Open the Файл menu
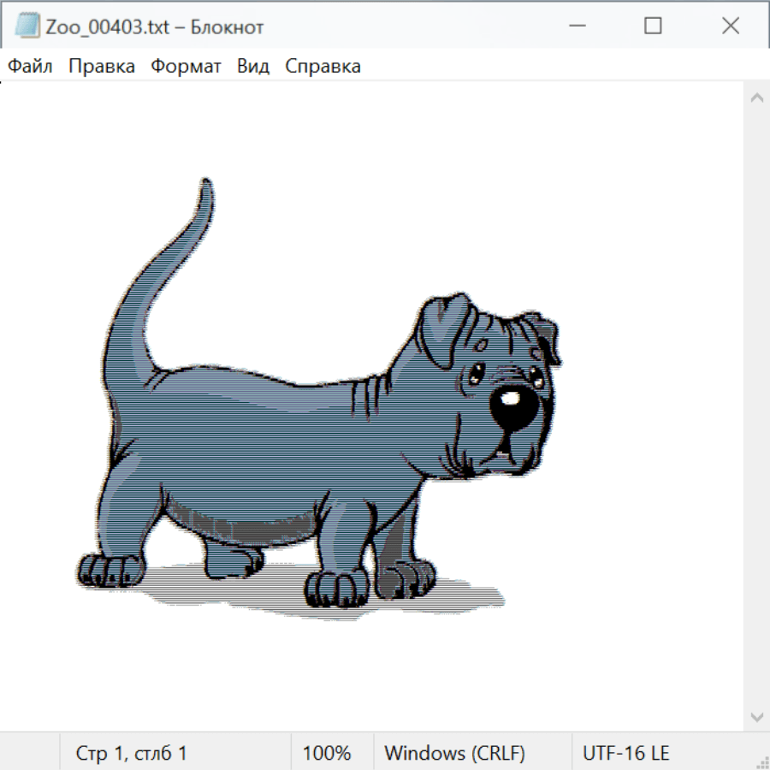This screenshot has height=770, width=770. (30, 66)
